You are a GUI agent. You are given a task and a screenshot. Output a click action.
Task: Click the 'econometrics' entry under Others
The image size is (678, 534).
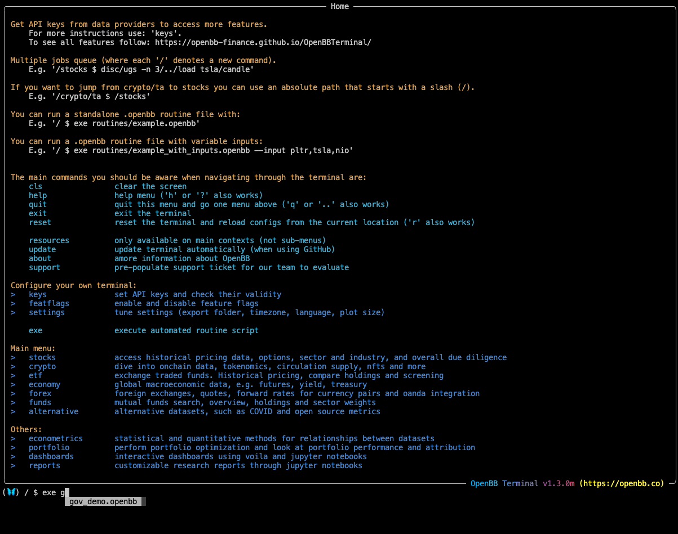coord(56,438)
